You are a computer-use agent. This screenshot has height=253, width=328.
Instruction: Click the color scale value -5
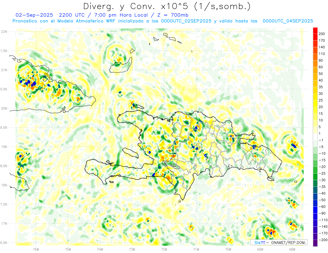[x=321, y=147]
